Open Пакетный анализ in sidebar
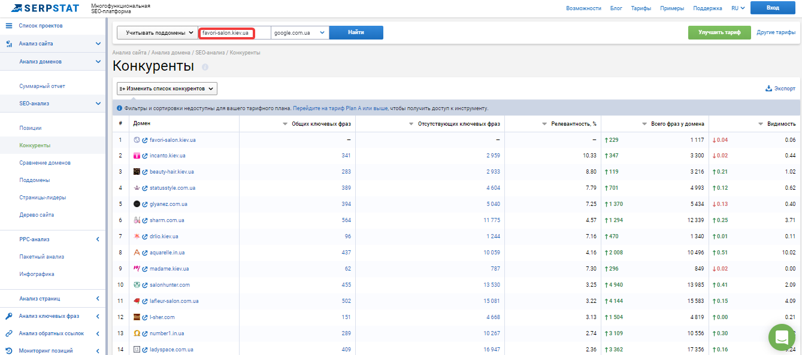 42,257
